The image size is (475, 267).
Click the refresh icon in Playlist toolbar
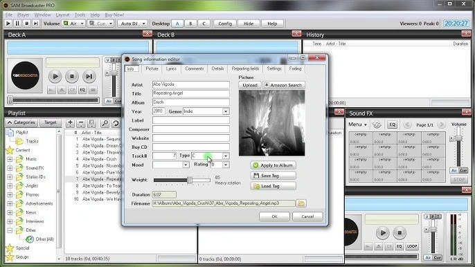pyautogui.click(x=116, y=123)
